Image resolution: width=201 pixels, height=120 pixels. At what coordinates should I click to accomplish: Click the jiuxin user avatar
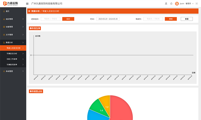[x=177, y=4]
